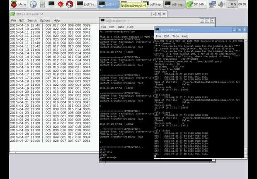257x179 pixels.
Task: Close the front terminal window
Action: pos(245,30)
